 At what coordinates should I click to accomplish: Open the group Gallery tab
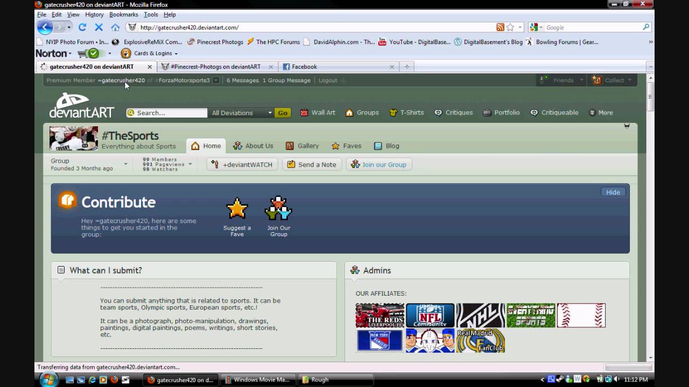pyautogui.click(x=303, y=146)
